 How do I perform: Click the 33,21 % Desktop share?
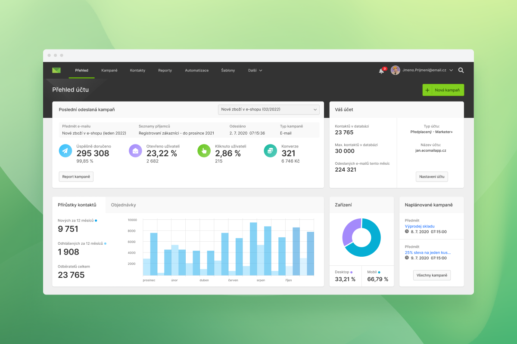click(x=345, y=279)
